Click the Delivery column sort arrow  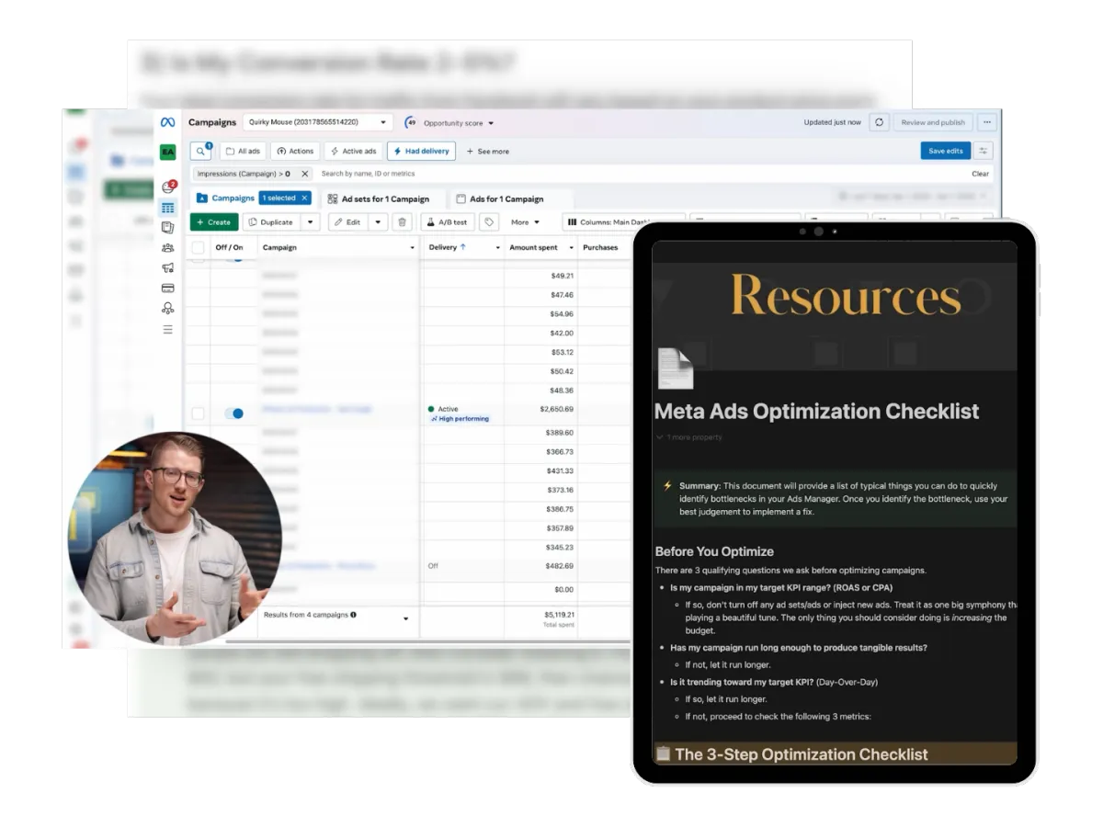tap(462, 247)
